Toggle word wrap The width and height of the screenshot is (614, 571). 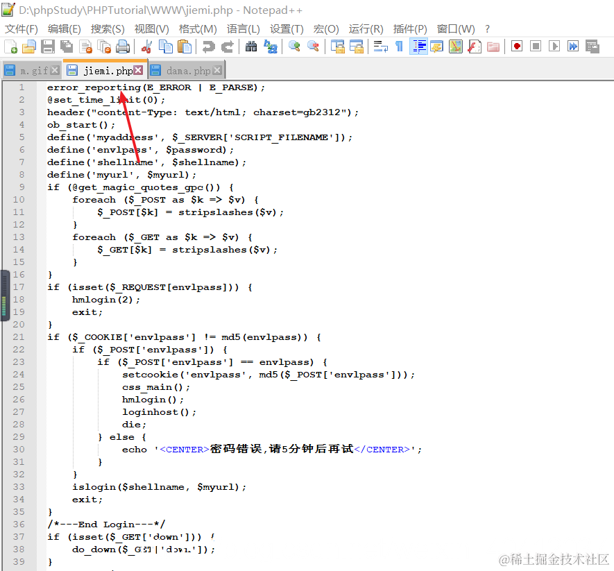coord(380,46)
